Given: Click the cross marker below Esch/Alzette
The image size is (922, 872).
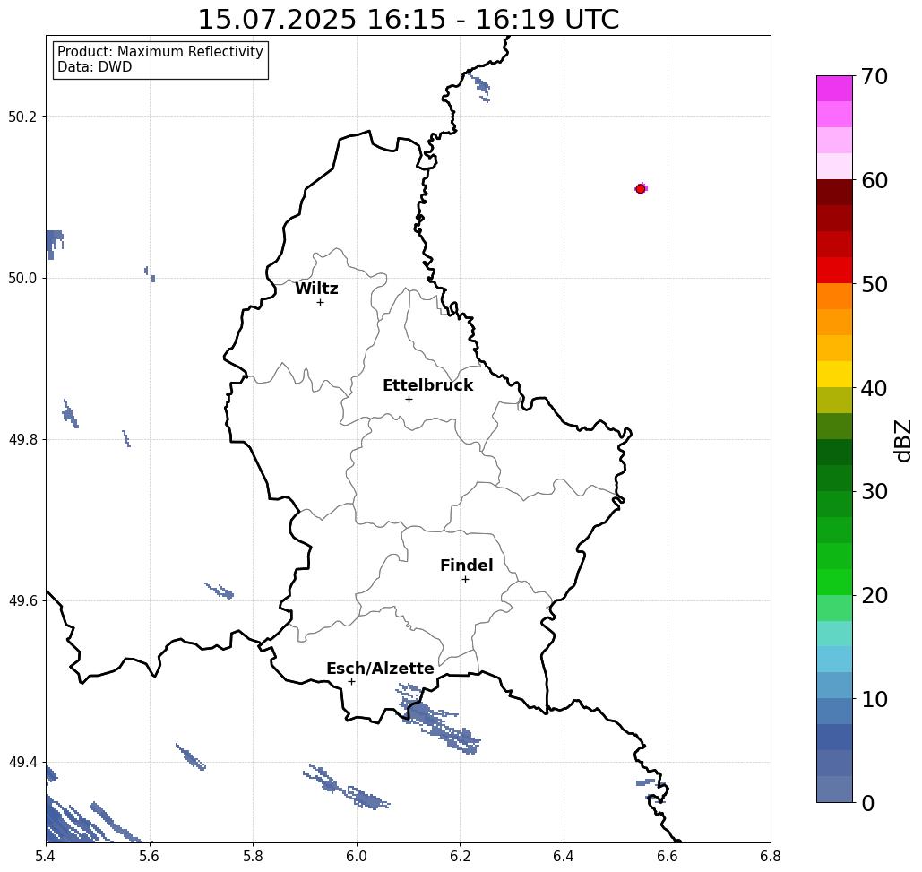Looking at the screenshot, I should [351, 682].
